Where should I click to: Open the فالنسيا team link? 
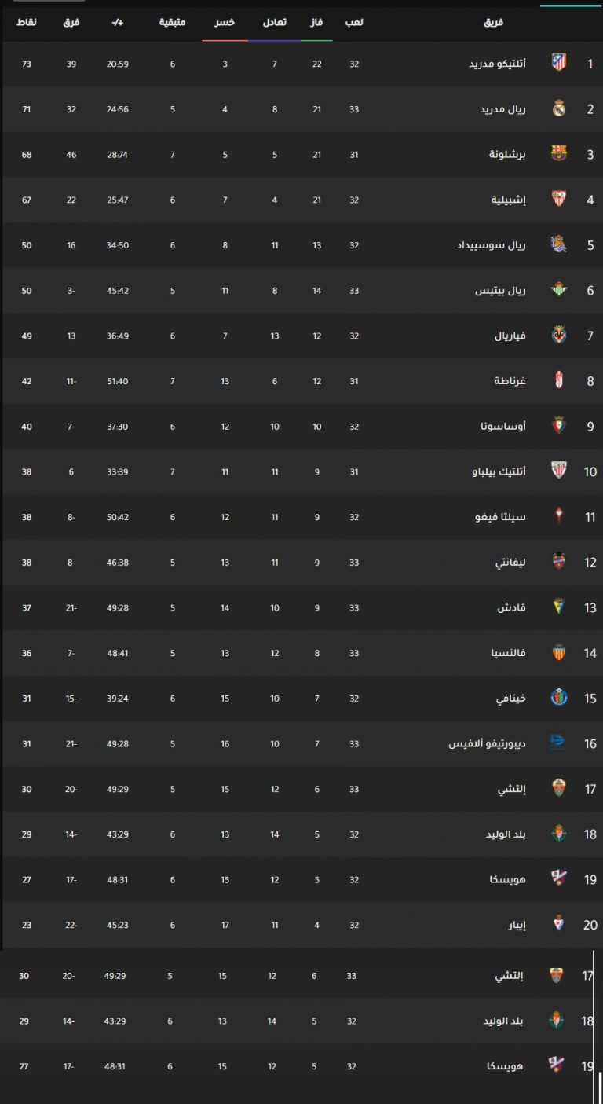point(509,653)
